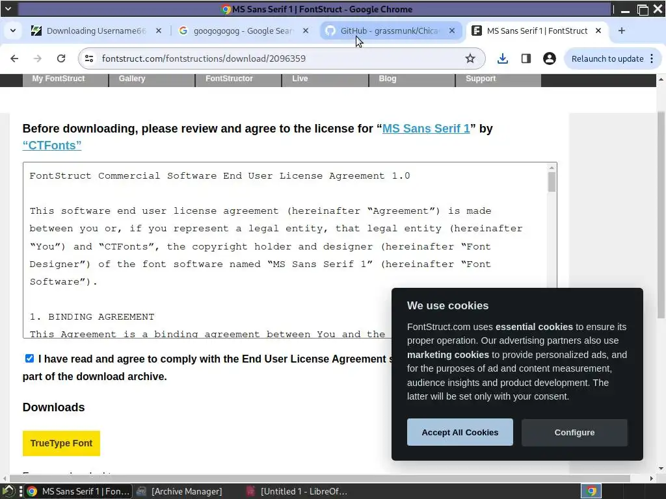
Task: Open the Chrome three-dot menu
Action: pos(652,58)
